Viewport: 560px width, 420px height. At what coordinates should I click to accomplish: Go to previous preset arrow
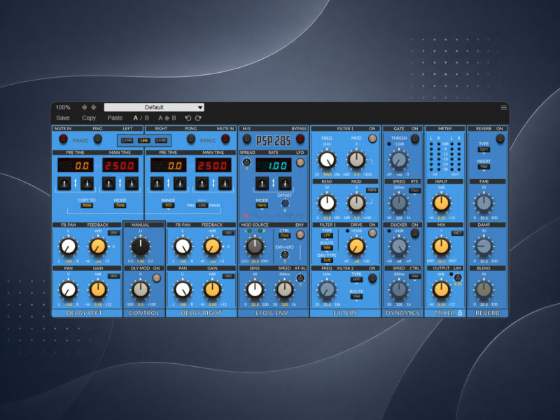pos(84,107)
